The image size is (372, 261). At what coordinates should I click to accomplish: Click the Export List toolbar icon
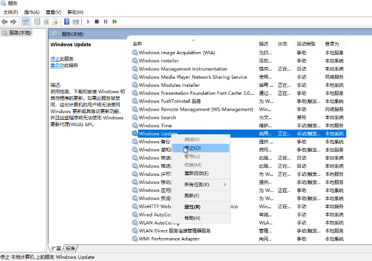[56, 22]
